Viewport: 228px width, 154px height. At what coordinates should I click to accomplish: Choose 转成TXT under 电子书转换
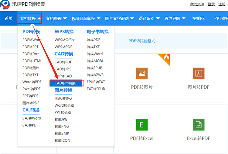93,47
